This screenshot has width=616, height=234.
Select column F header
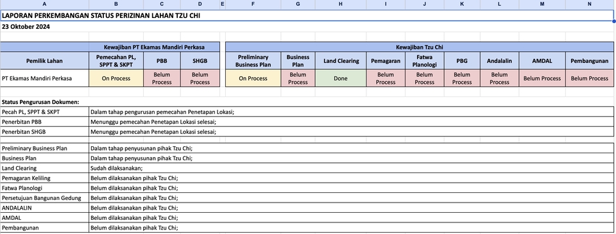click(253, 4)
